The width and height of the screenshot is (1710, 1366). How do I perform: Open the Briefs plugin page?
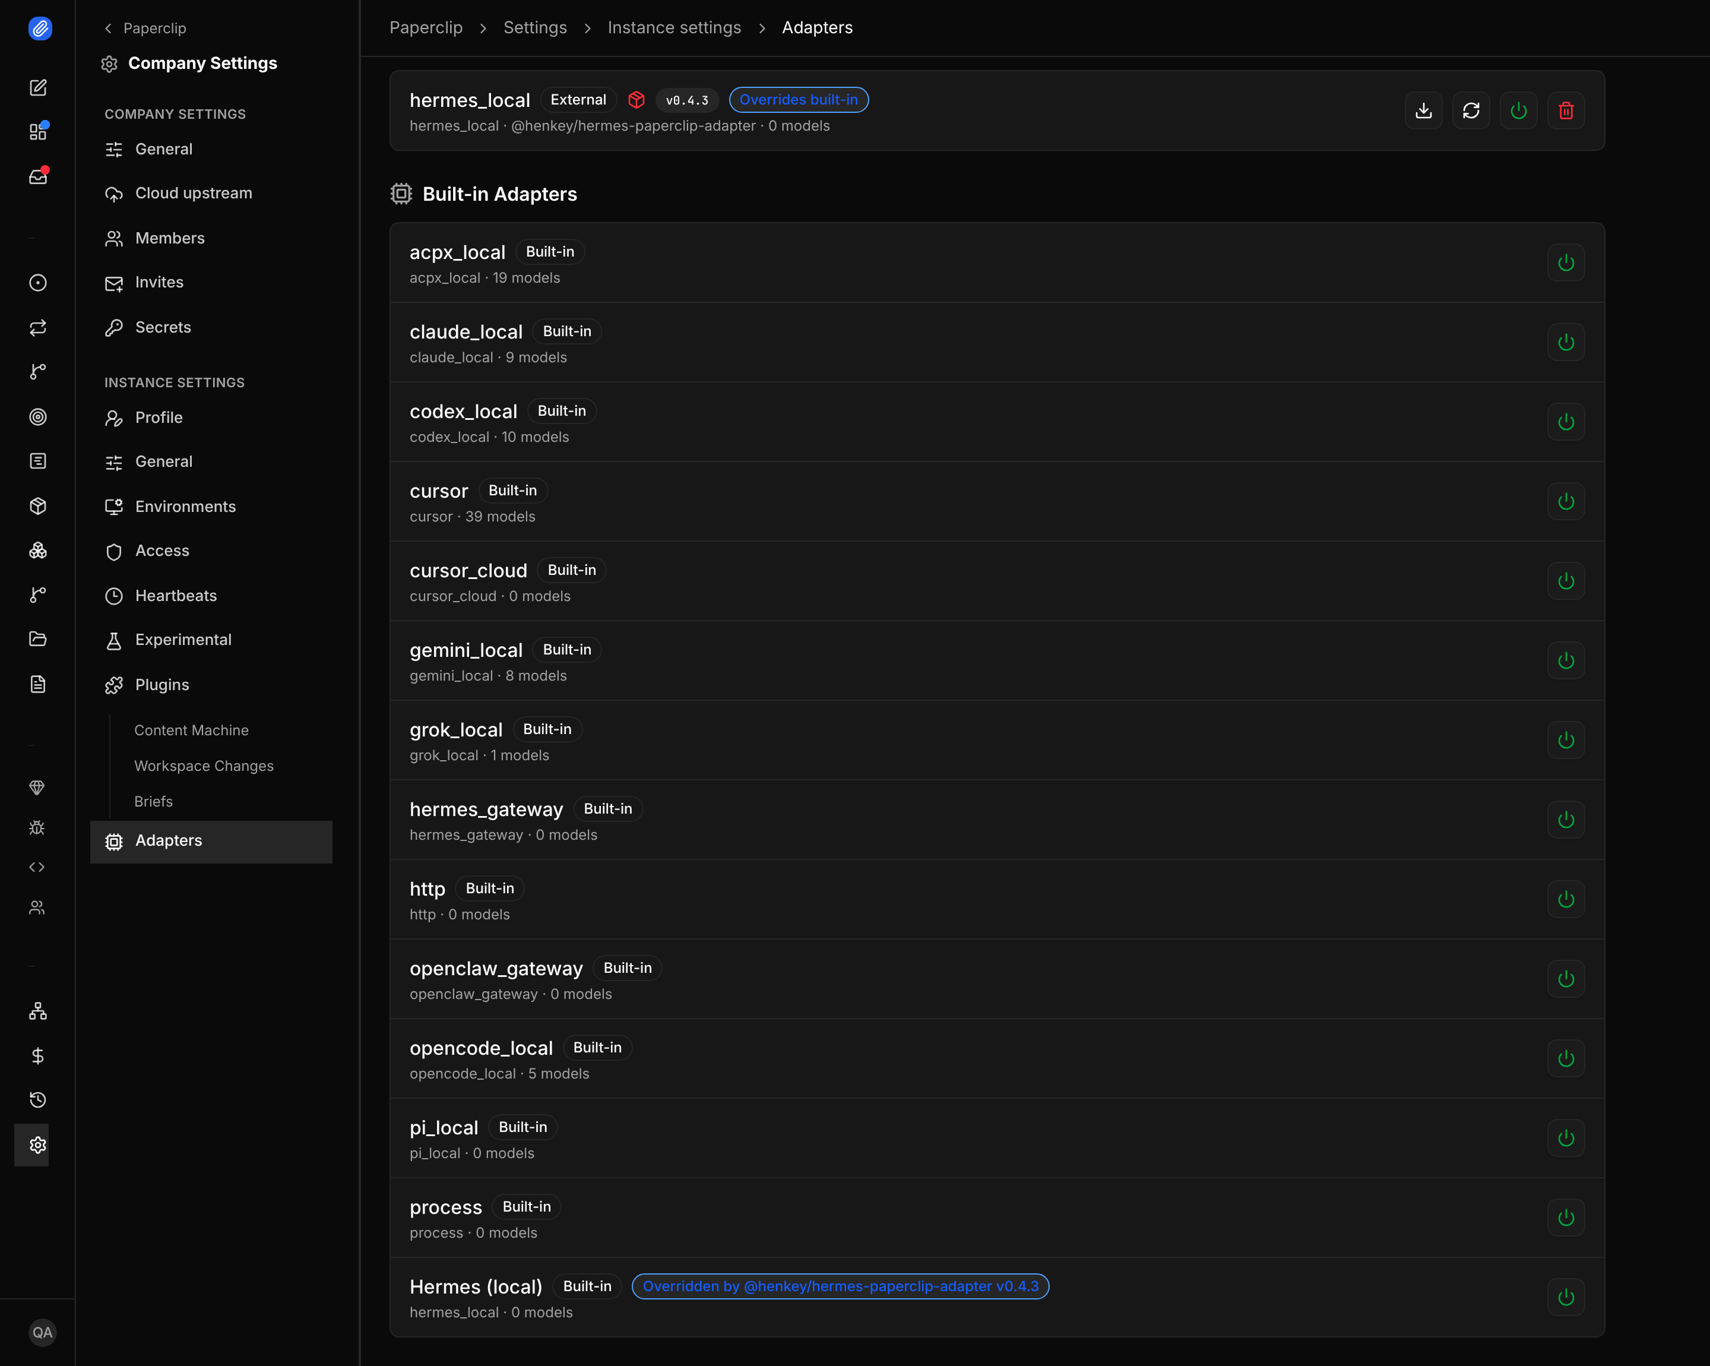(153, 802)
